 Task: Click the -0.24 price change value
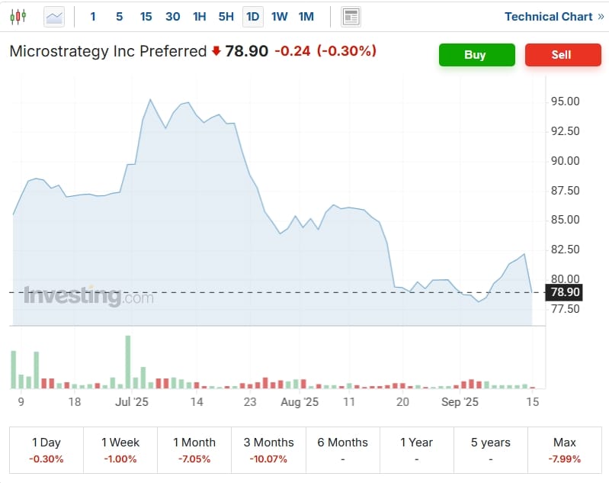293,51
